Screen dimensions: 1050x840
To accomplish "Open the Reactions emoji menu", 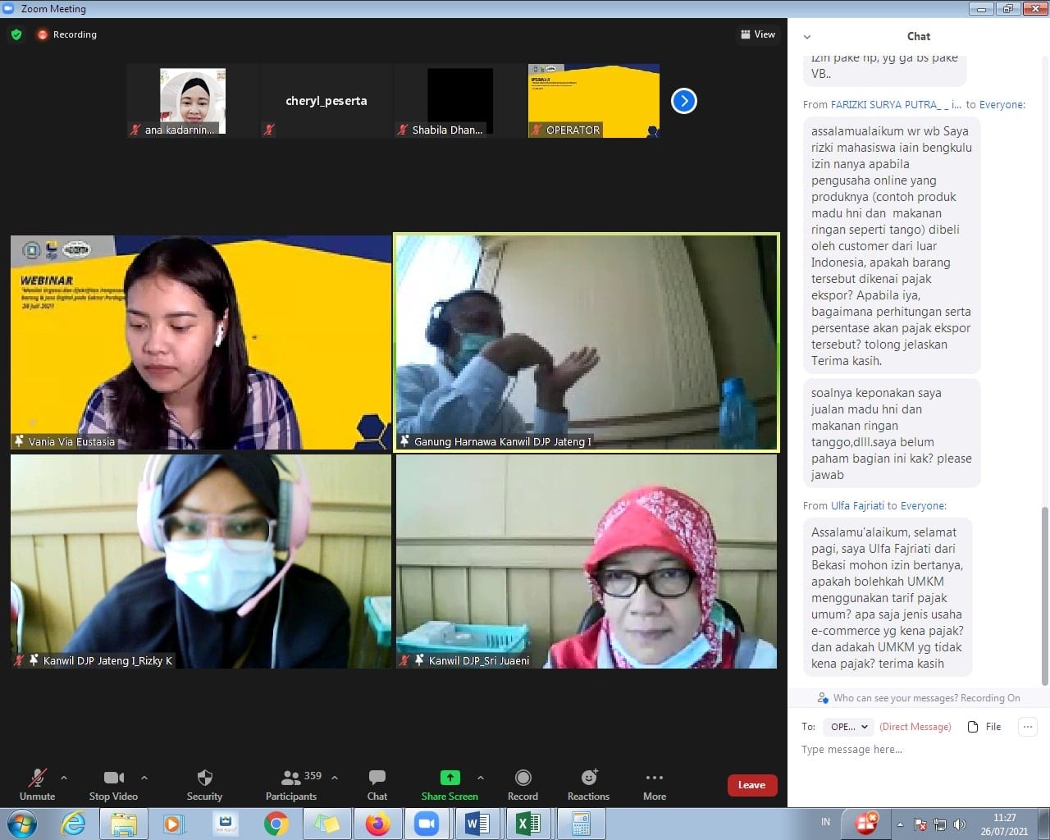I will pos(588,783).
